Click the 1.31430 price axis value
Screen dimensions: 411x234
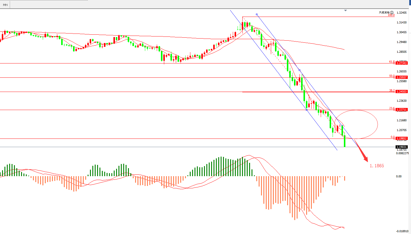coord(402,23)
